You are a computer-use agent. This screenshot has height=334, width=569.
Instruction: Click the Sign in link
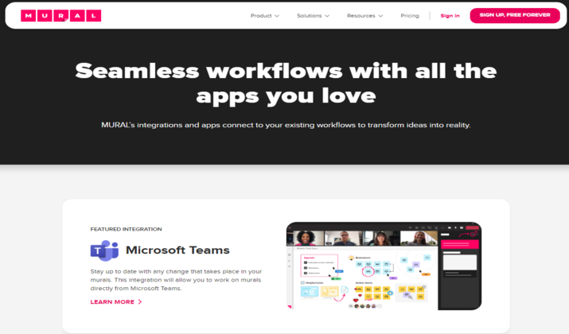(x=450, y=16)
